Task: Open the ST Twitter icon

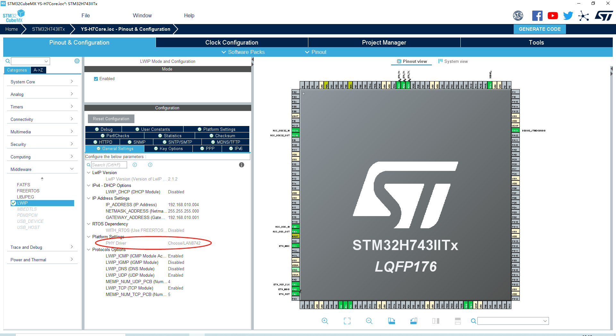Action: pos(568,16)
